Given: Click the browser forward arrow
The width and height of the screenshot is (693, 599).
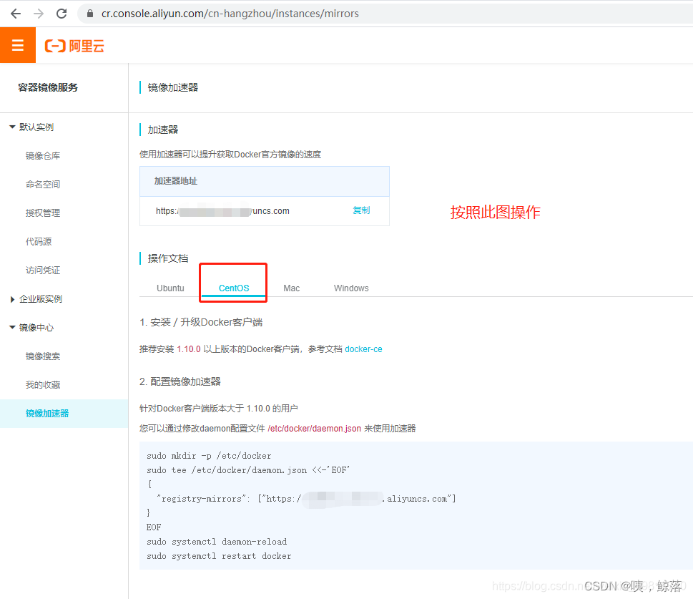Looking at the screenshot, I should coord(39,14).
